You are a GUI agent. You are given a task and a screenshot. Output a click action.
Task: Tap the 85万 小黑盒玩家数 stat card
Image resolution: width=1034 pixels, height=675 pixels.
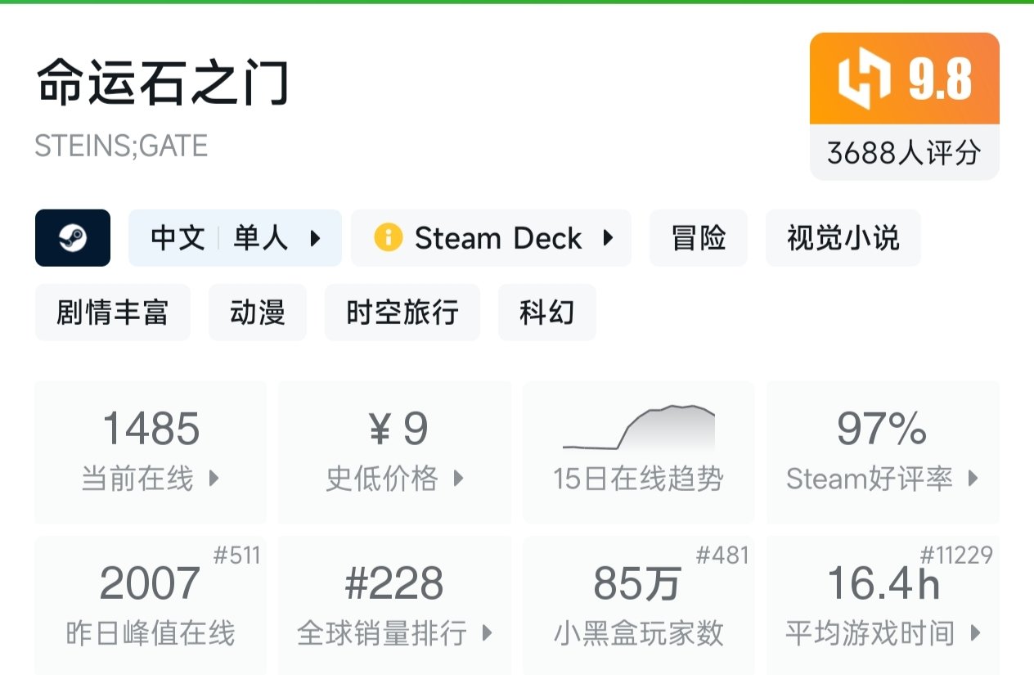pyautogui.click(x=638, y=605)
